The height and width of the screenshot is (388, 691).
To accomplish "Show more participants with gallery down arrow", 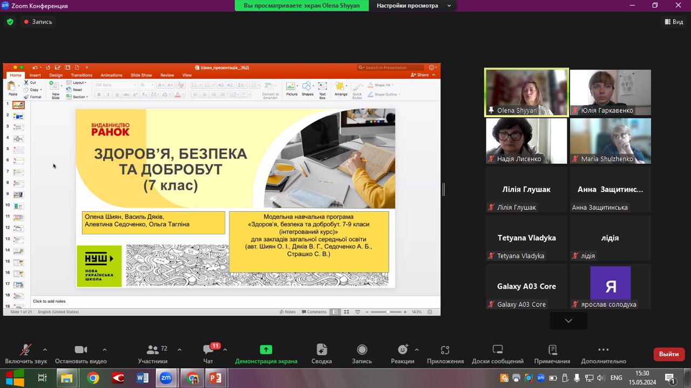I will (568, 321).
